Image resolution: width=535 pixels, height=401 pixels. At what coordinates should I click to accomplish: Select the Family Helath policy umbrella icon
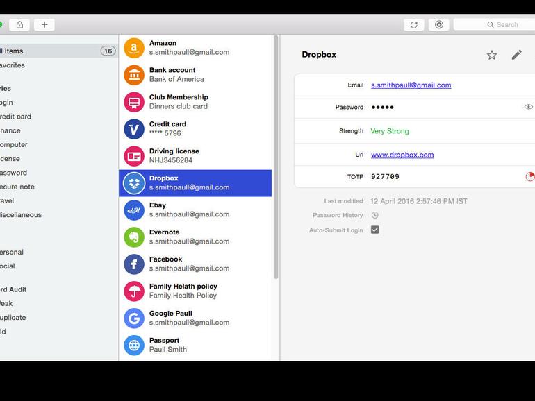pos(134,291)
